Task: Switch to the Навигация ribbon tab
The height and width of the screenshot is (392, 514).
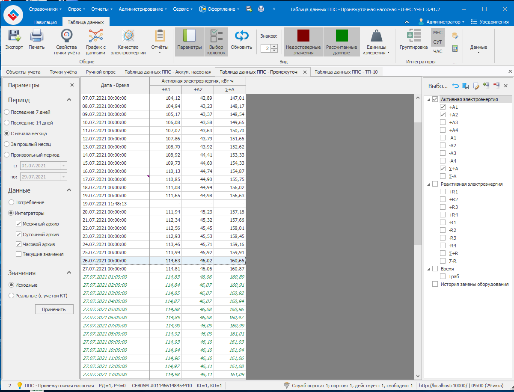Action: point(45,22)
